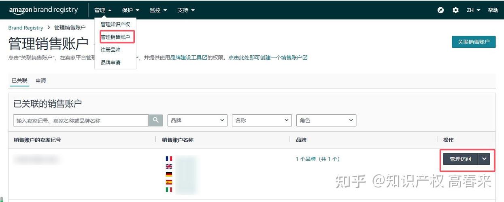Image resolution: width=504 pixels, height=202 pixels.
Task: Select 管理销售账户 from the menu
Action: tap(115, 37)
